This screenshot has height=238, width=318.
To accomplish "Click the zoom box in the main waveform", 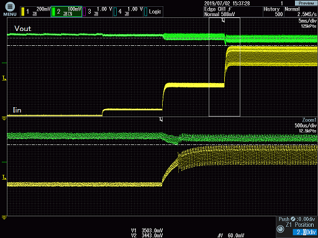I will coord(224,67).
